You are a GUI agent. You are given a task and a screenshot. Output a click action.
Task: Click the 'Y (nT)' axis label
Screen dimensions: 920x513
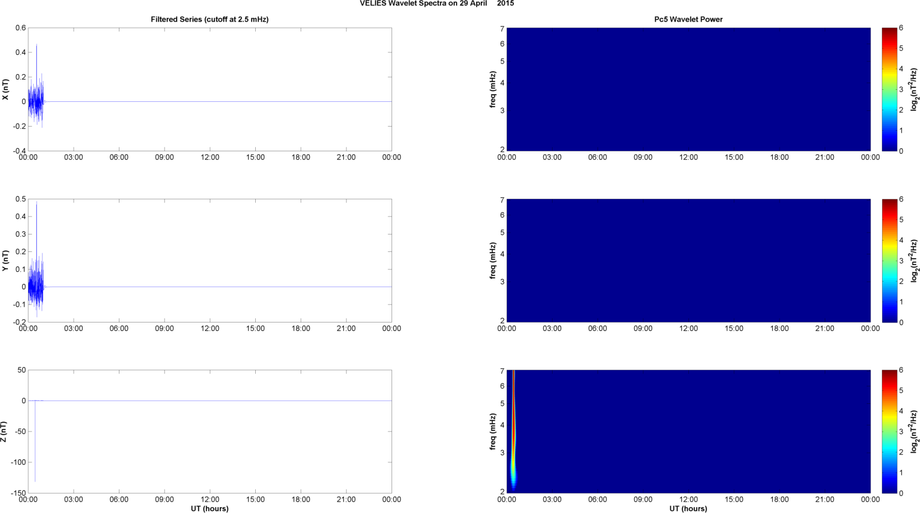pyautogui.click(x=5, y=260)
